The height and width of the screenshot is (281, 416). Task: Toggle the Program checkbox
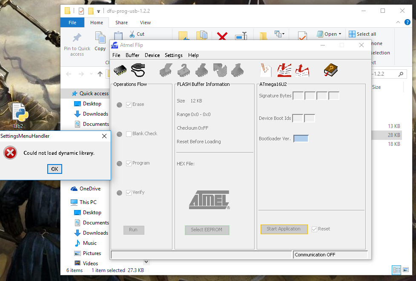129,163
